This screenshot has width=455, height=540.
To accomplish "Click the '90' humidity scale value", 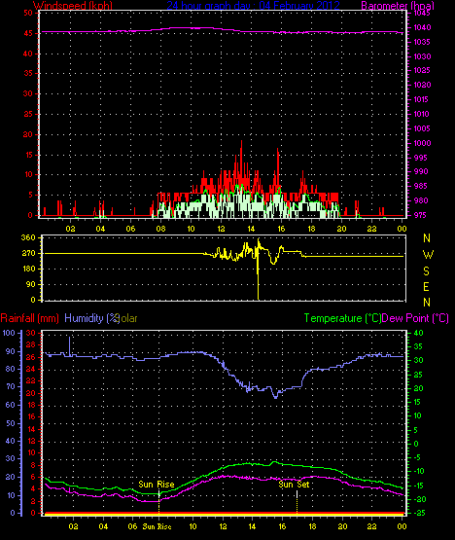I will pos(11,351).
